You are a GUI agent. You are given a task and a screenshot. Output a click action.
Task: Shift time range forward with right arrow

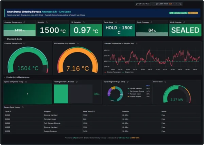tap(177, 4)
